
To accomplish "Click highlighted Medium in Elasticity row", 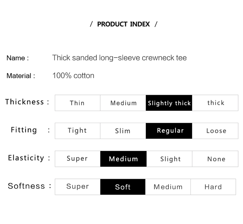I will pos(123,159).
